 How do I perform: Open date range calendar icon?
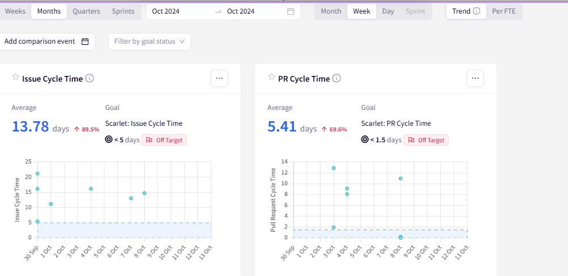tap(291, 11)
